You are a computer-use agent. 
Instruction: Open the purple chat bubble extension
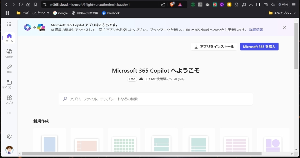pos(222,4)
